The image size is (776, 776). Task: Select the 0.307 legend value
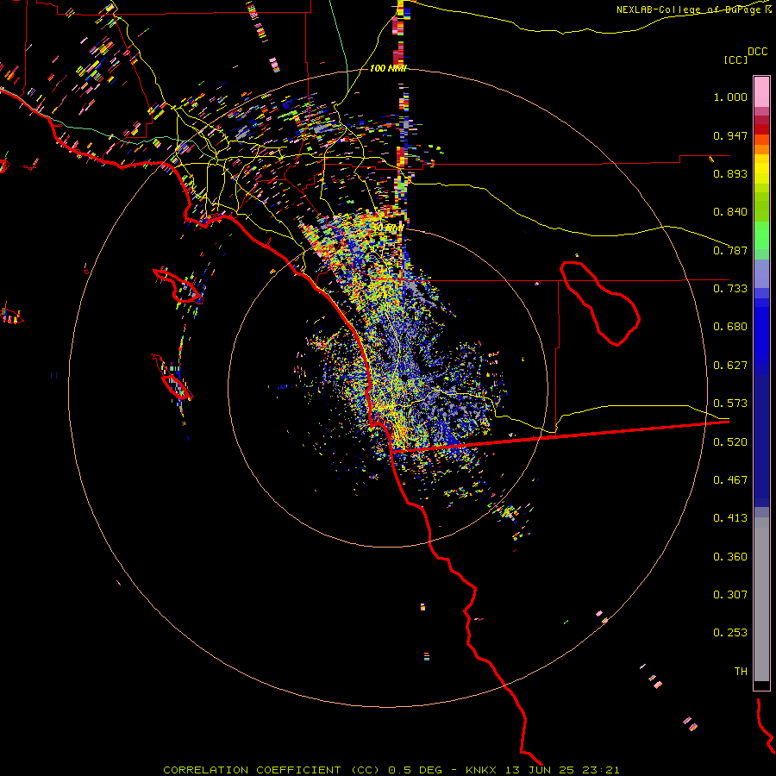click(x=730, y=595)
